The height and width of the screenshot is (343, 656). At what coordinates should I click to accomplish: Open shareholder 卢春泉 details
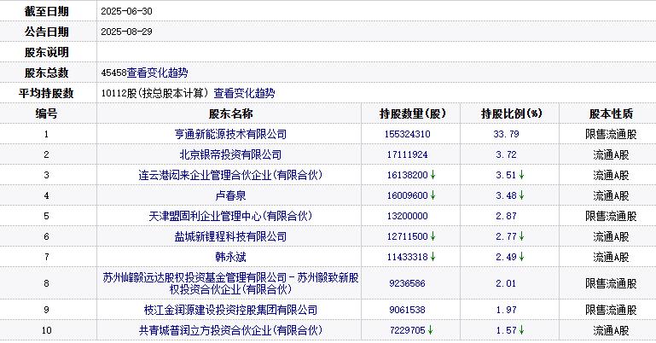tap(230, 195)
